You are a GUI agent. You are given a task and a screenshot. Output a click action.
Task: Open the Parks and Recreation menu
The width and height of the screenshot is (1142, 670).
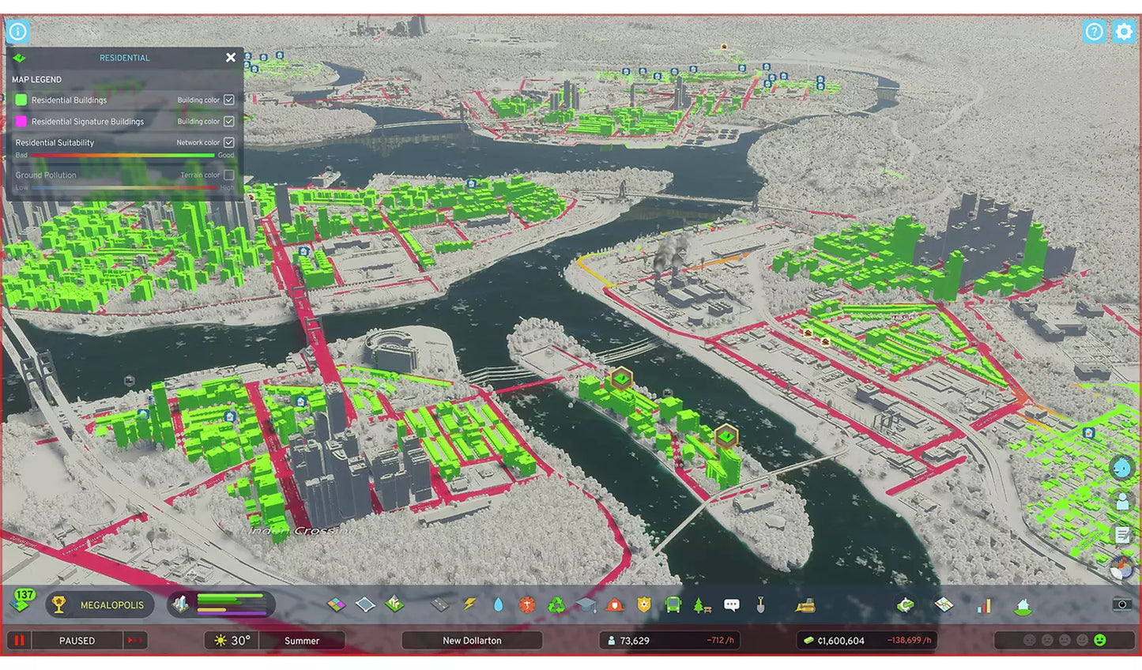coord(702,606)
